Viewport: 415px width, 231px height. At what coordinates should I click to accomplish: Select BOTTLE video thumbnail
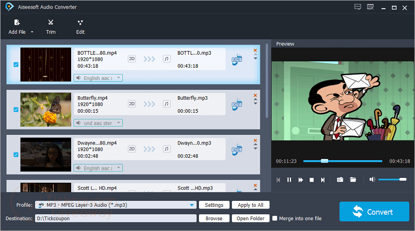point(46,64)
